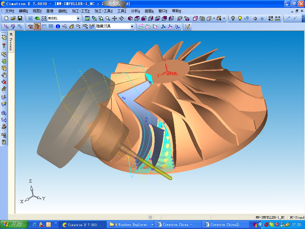
Task: Click the running man execute icon
Action: (4, 89)
